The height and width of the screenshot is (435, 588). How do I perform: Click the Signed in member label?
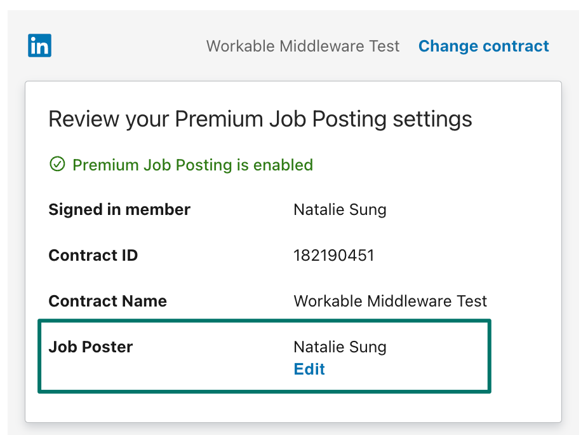tap(119, 210)
